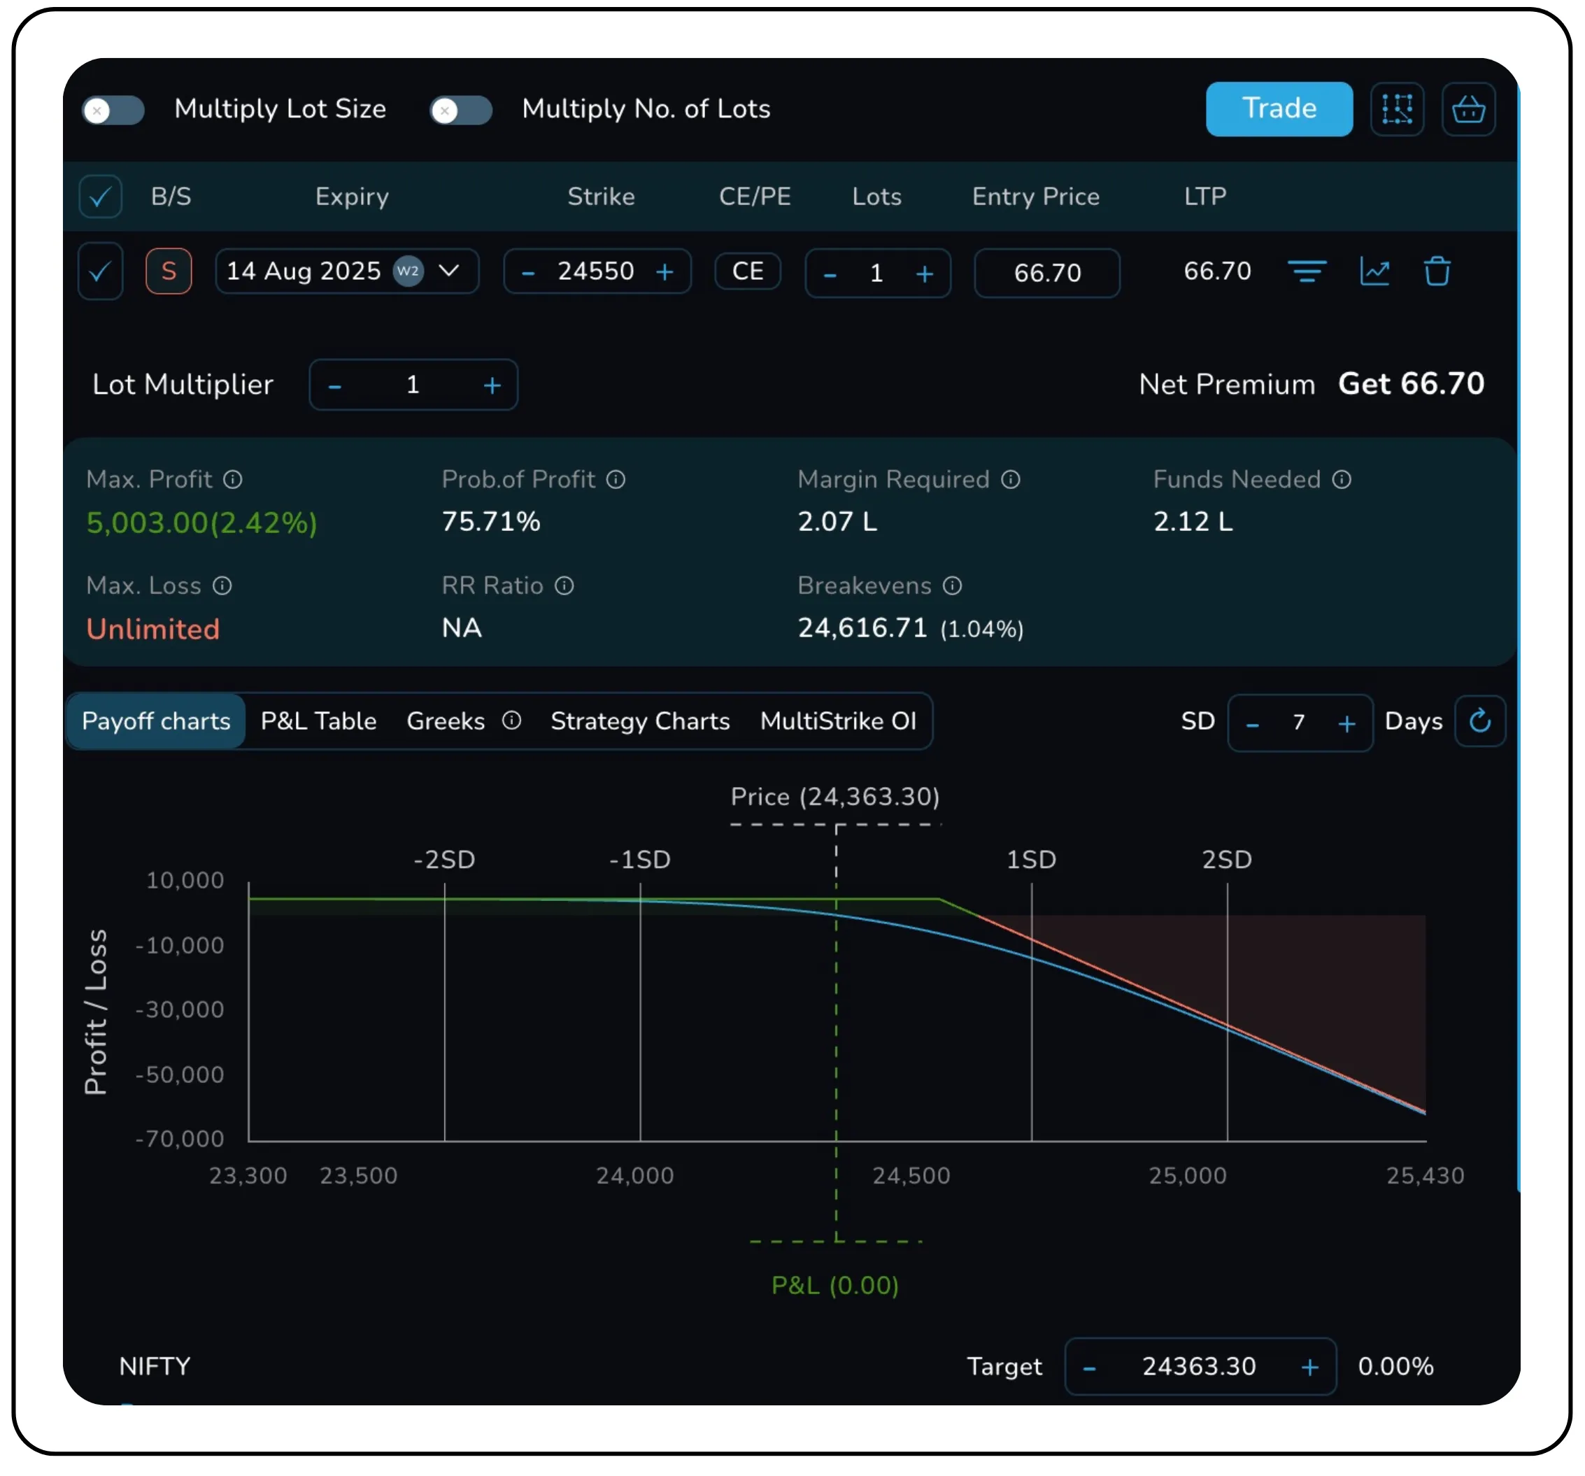
Task: Click the Trade button
Action: tap(1278, 109)
